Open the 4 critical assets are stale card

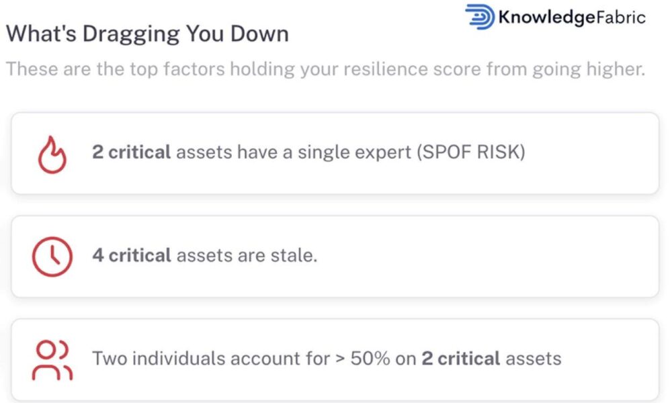point(335,257)
